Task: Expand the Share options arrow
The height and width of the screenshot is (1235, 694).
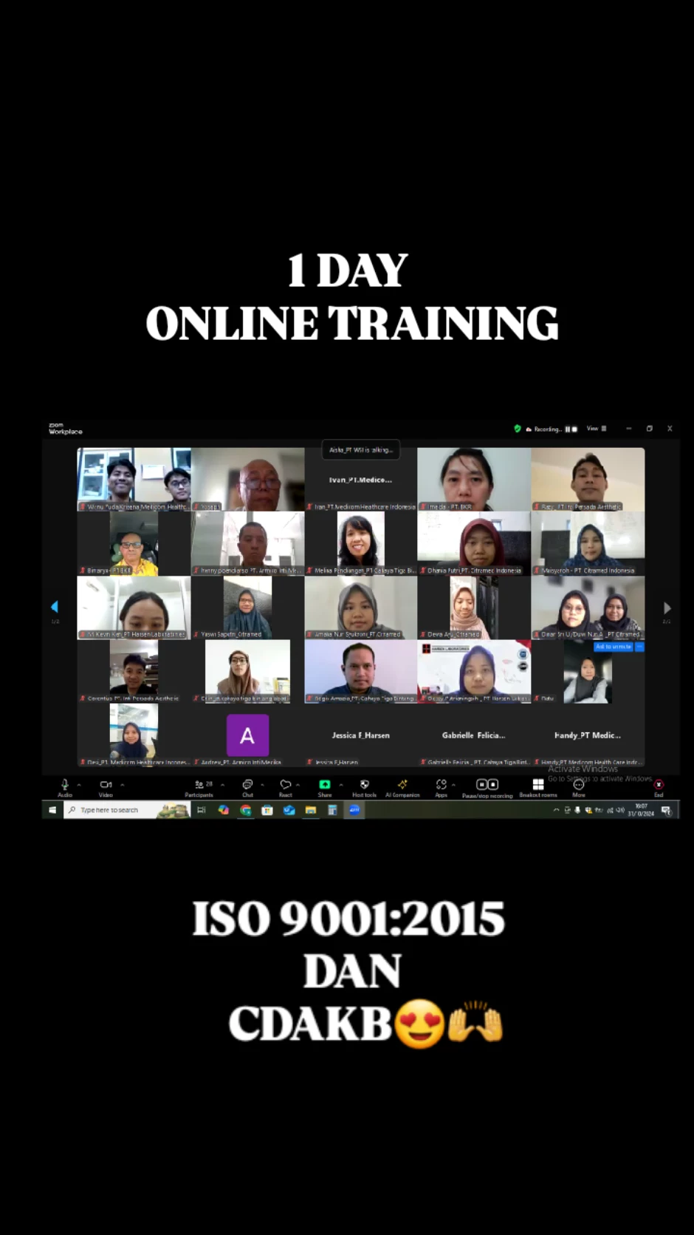Action: click(340, 785)
